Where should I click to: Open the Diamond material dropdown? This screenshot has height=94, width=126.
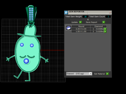[x=91, y=74]
